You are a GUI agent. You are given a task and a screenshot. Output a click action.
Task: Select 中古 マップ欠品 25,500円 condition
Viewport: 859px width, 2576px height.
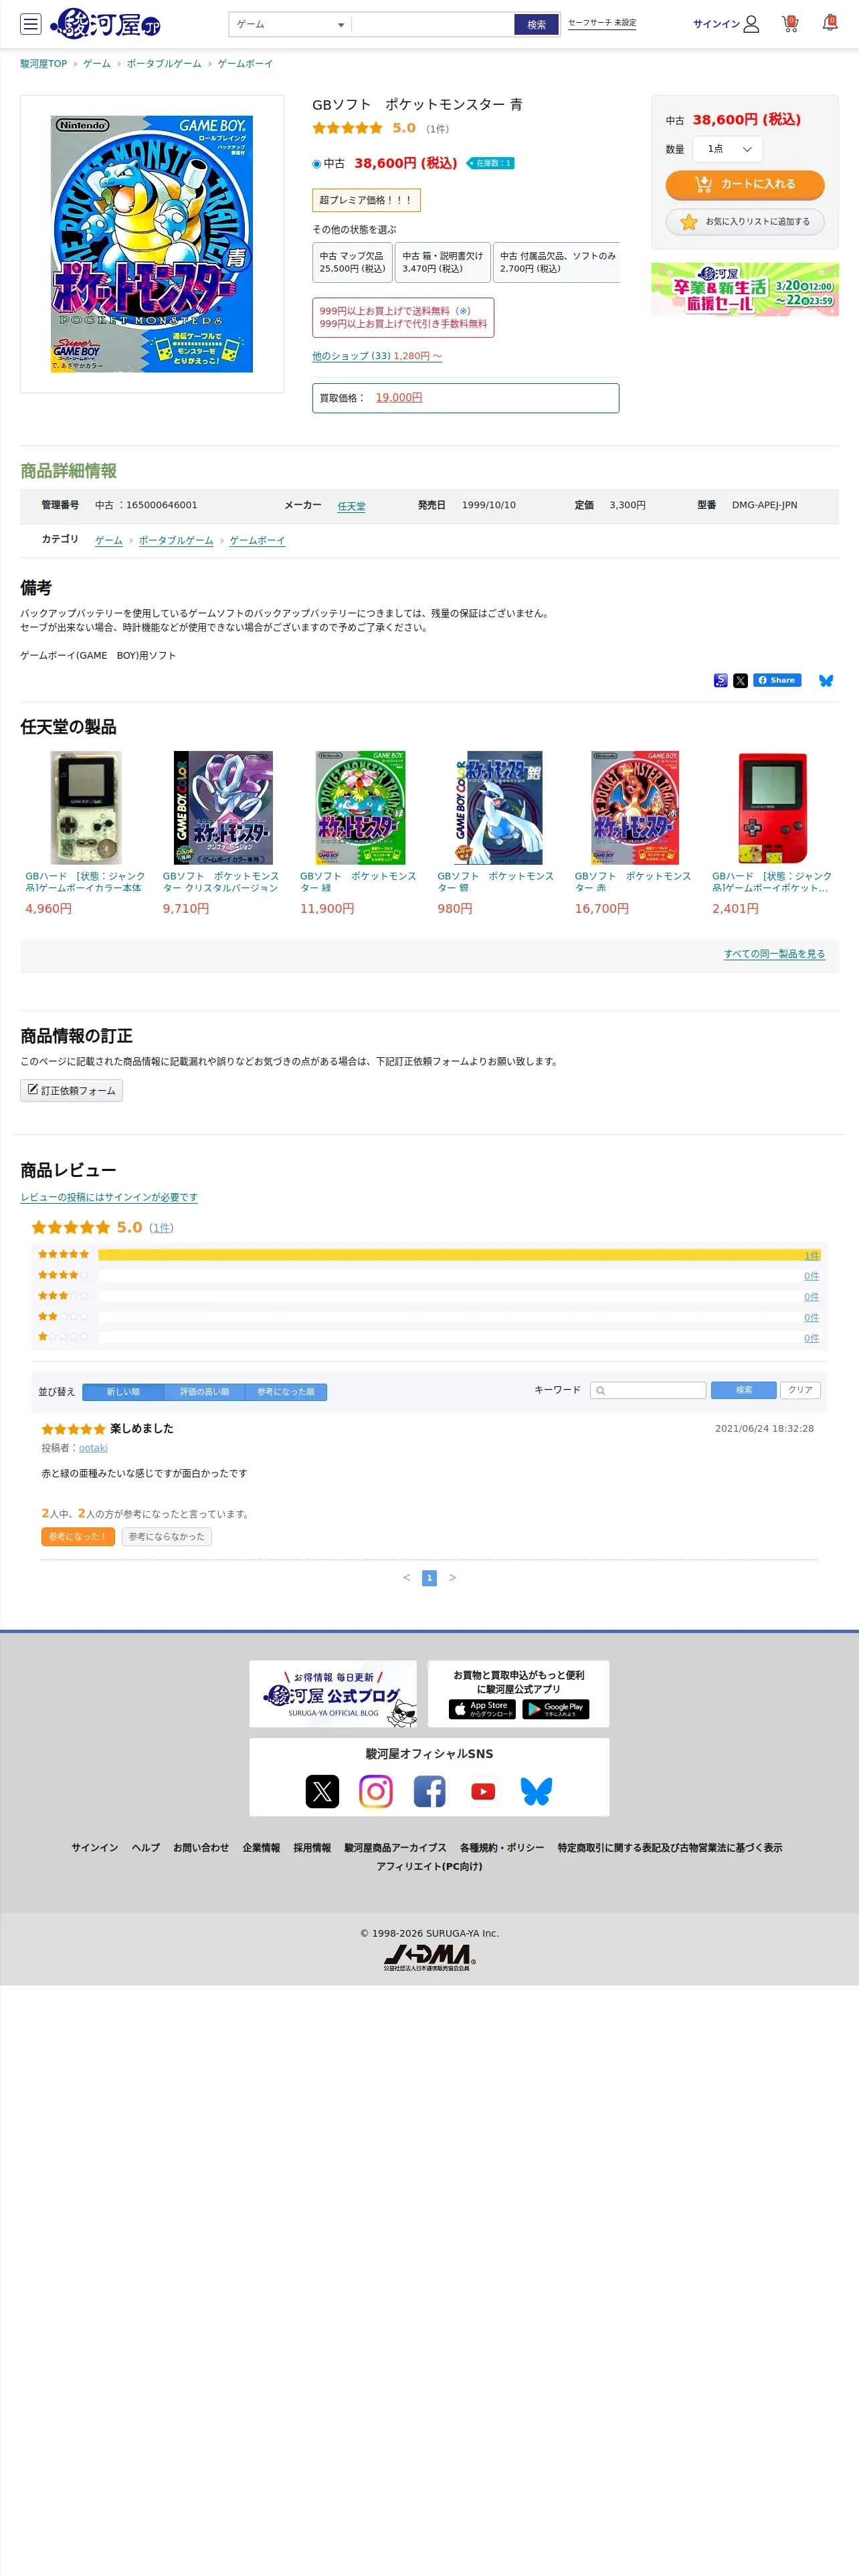point(352,262)
